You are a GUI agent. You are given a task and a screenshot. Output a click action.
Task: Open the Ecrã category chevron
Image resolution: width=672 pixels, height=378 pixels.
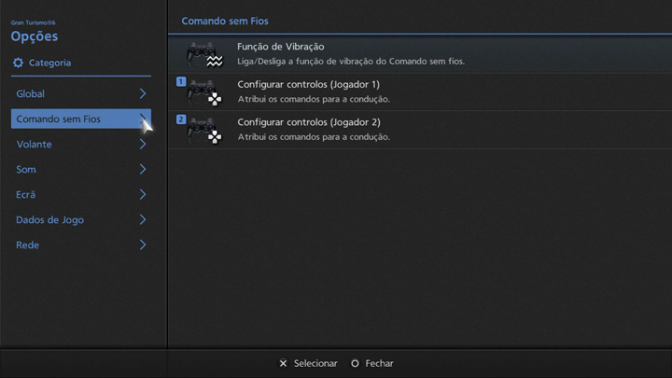pos(143,195)
